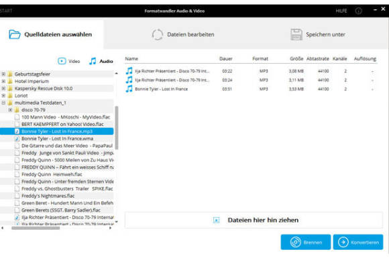Expand the Geburtstagsfeier folder
The width and height of the screenshot is (389, 260).
pos(3,74)
